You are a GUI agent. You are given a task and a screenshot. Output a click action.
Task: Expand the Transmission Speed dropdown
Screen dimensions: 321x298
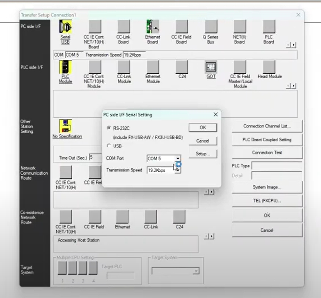178,171
